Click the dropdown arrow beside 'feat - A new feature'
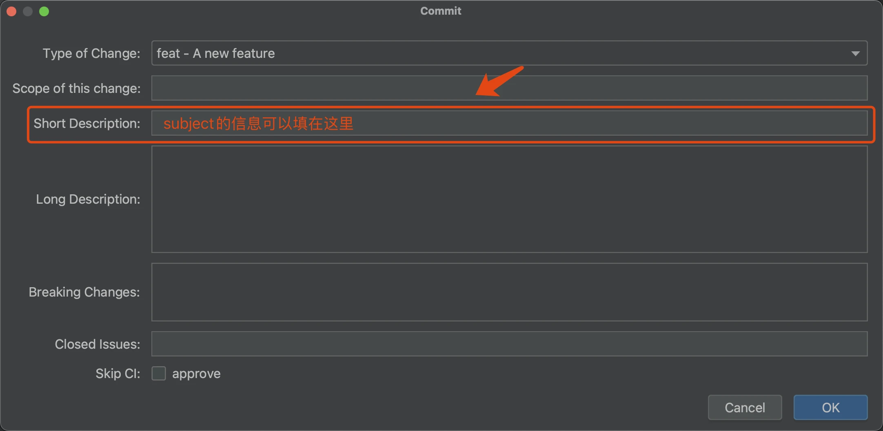The height and width of the screenshot is (431, 883). (855, 54)
